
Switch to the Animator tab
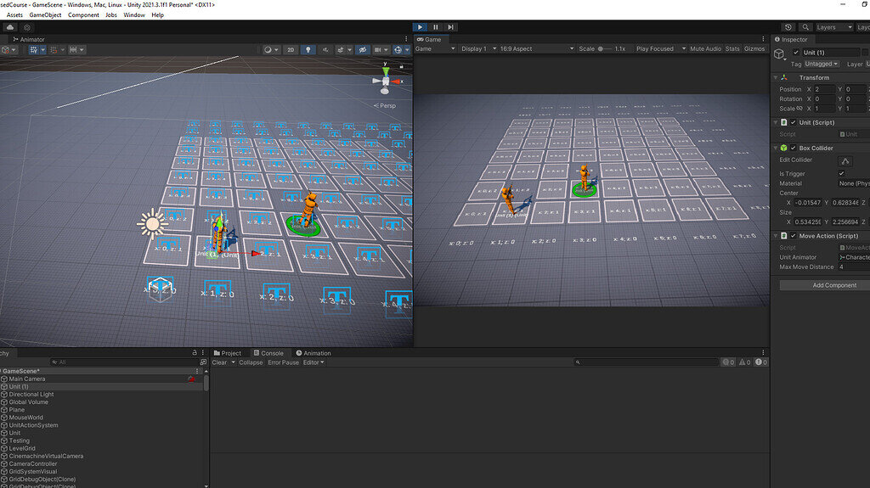pos(29,39)
